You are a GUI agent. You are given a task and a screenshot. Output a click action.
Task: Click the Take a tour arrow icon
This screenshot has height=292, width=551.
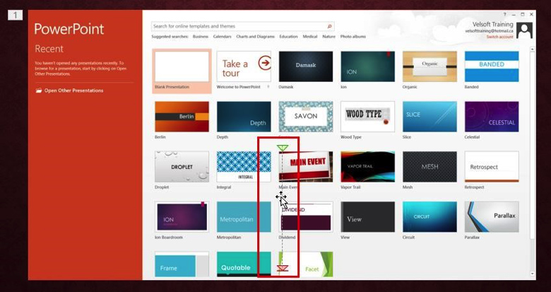pyautogui.click(x=265, y=64)
